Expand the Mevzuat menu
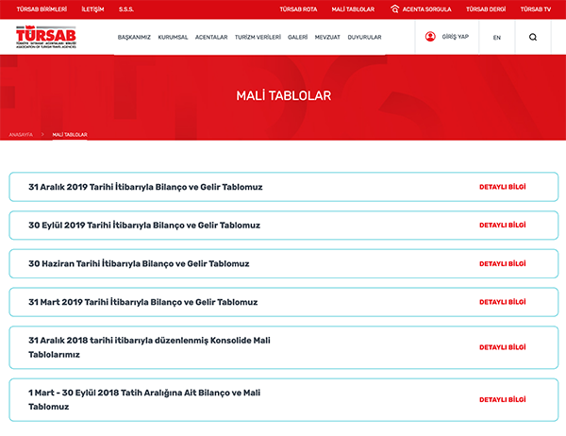The image size is (566, 436). (x=327, y=37)
